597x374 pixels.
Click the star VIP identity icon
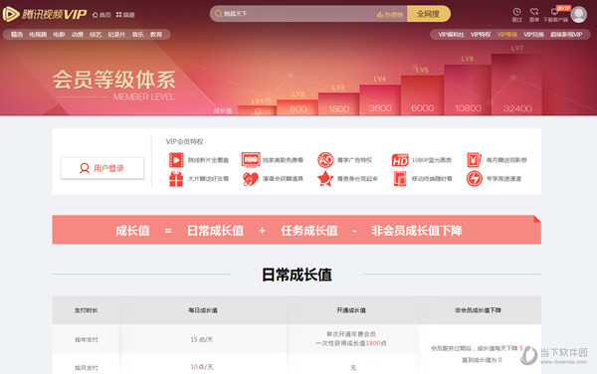click(x=325, y=178)
